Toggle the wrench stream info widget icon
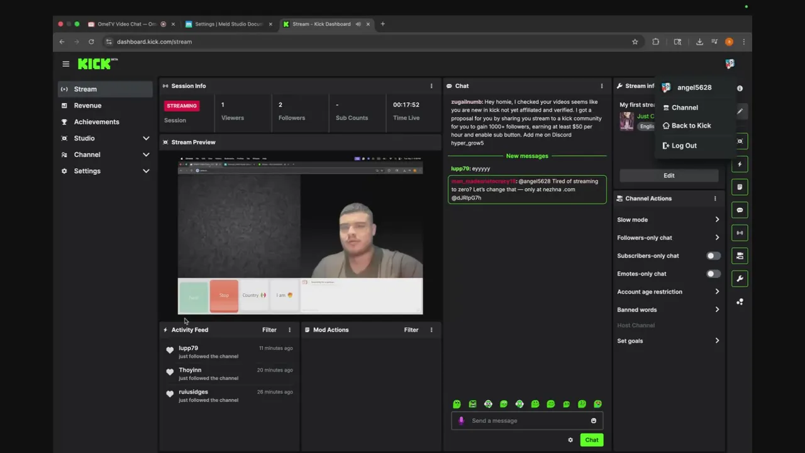The image size is (805, 453). tap(740, 279)
